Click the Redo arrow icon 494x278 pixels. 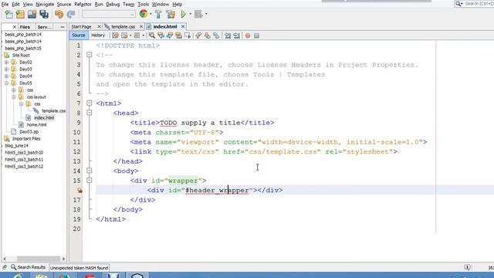coord(71,14)
